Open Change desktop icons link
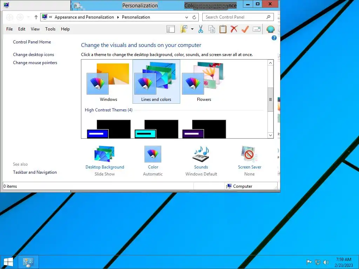 click(x=33, y=55)
